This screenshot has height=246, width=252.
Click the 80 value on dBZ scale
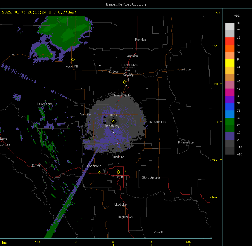click(x=239, y=23)
